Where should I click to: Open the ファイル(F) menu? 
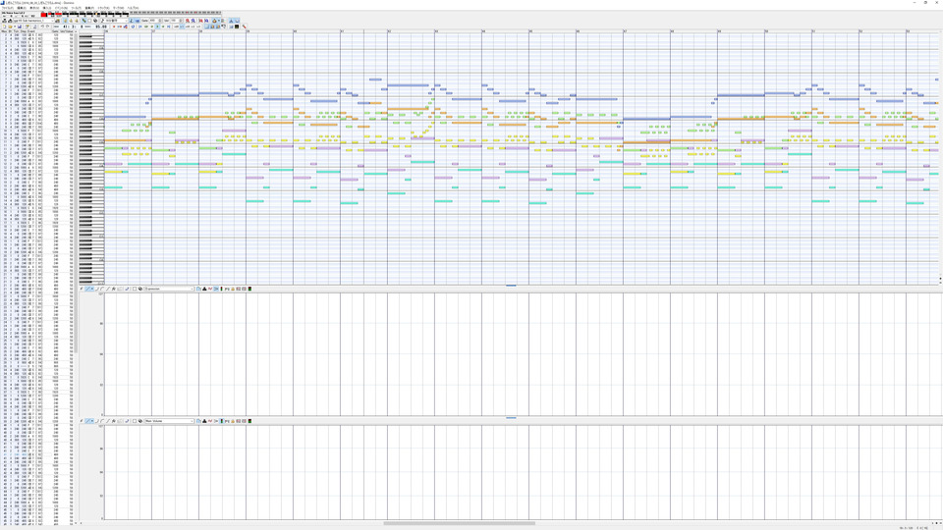click(7, 8)
